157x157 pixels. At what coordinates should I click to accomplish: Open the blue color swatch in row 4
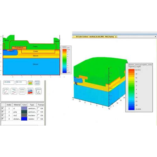click(x=24, y=119)
